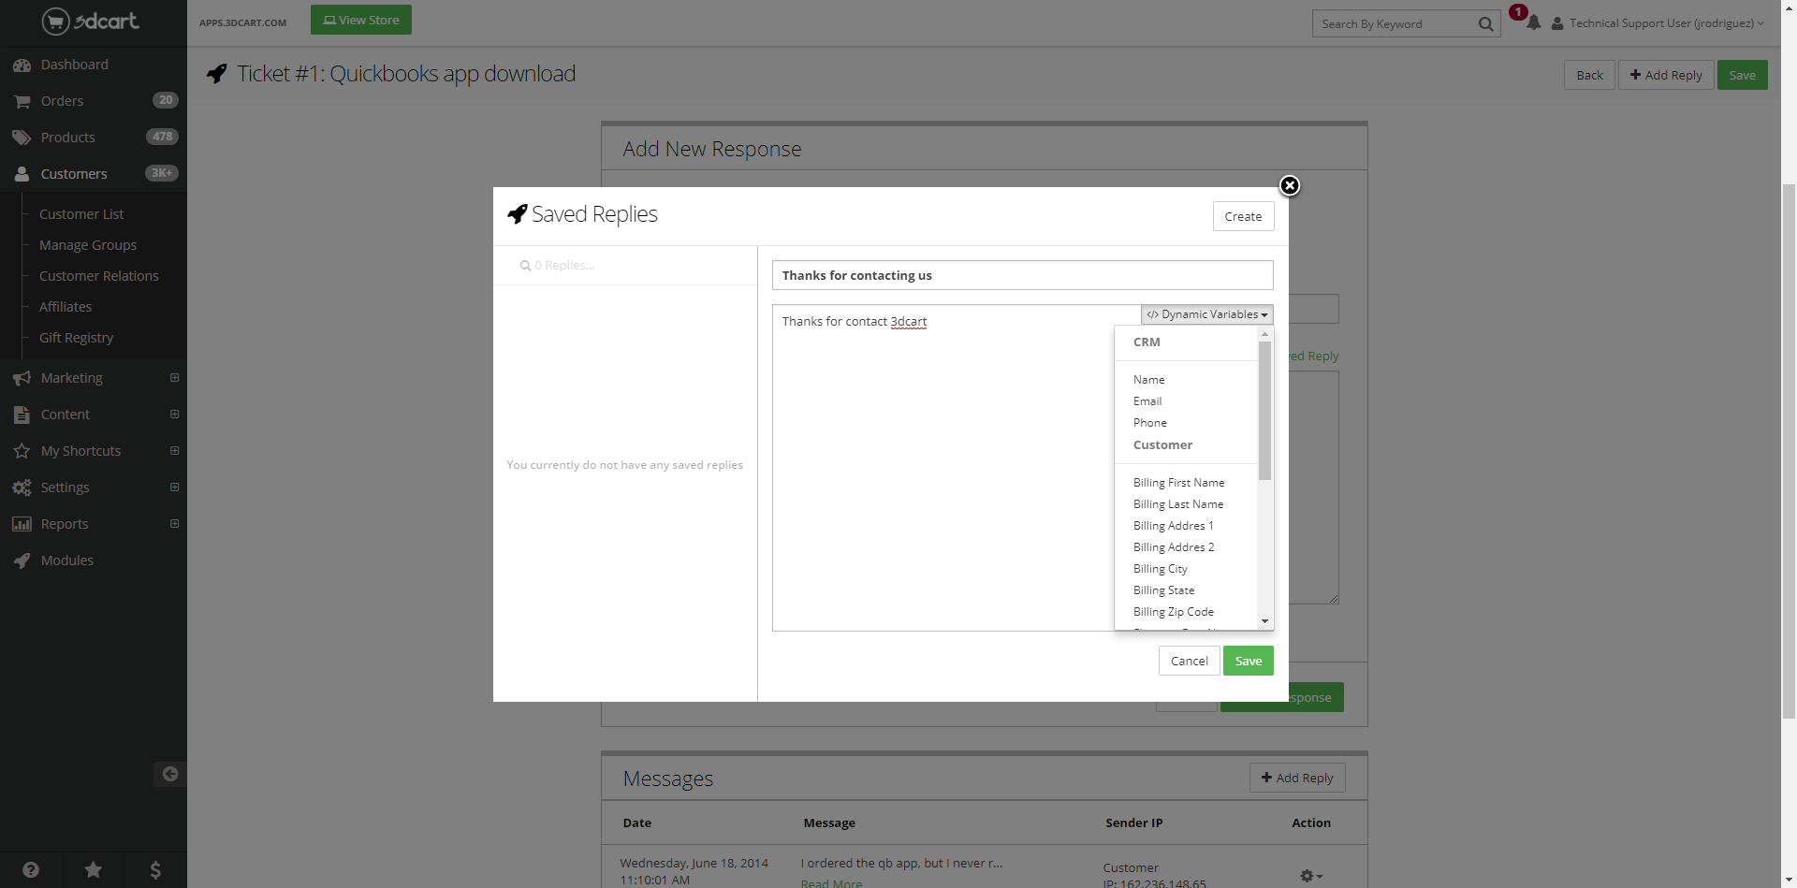This screenshot has width=1797, height=888.
Task: Open the help question mark icon
Action: (31, 870)
